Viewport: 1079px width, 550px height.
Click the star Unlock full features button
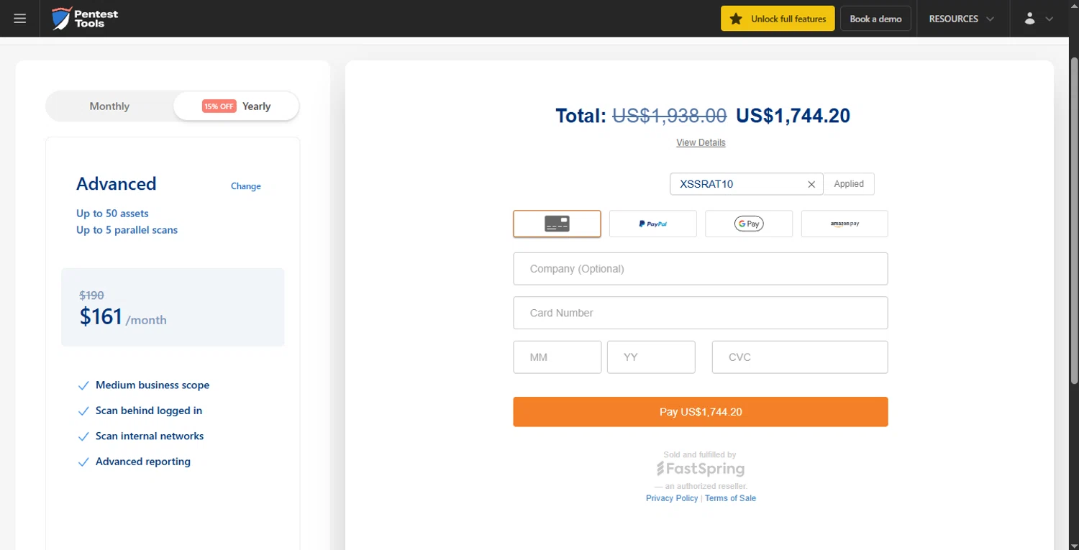click(778, 19)
